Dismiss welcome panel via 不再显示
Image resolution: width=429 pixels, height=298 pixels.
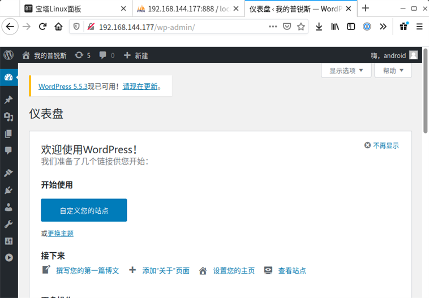click(381, 145)
